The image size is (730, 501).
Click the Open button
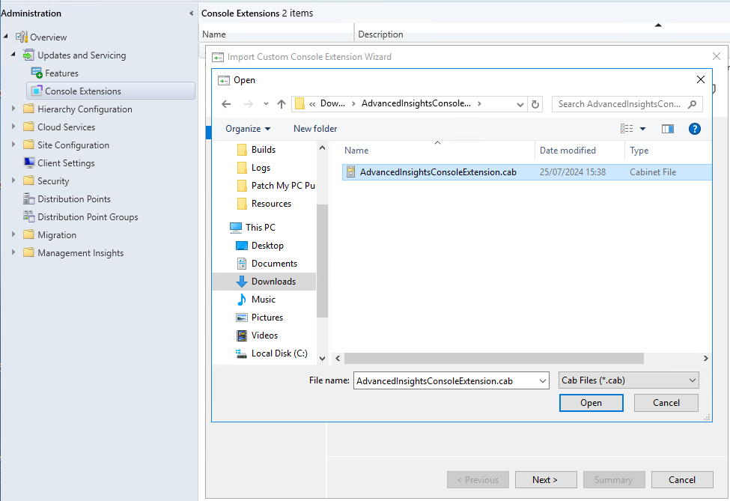coord(591,403)
